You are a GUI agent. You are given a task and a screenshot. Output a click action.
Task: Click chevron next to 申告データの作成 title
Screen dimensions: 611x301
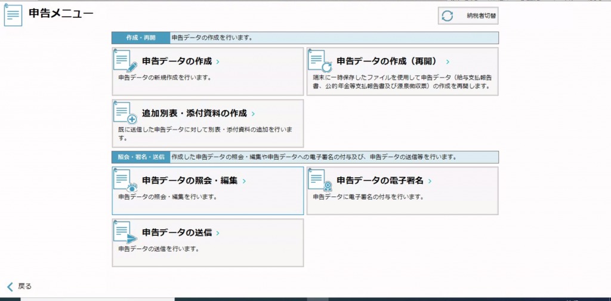click(x=218, y=62)
